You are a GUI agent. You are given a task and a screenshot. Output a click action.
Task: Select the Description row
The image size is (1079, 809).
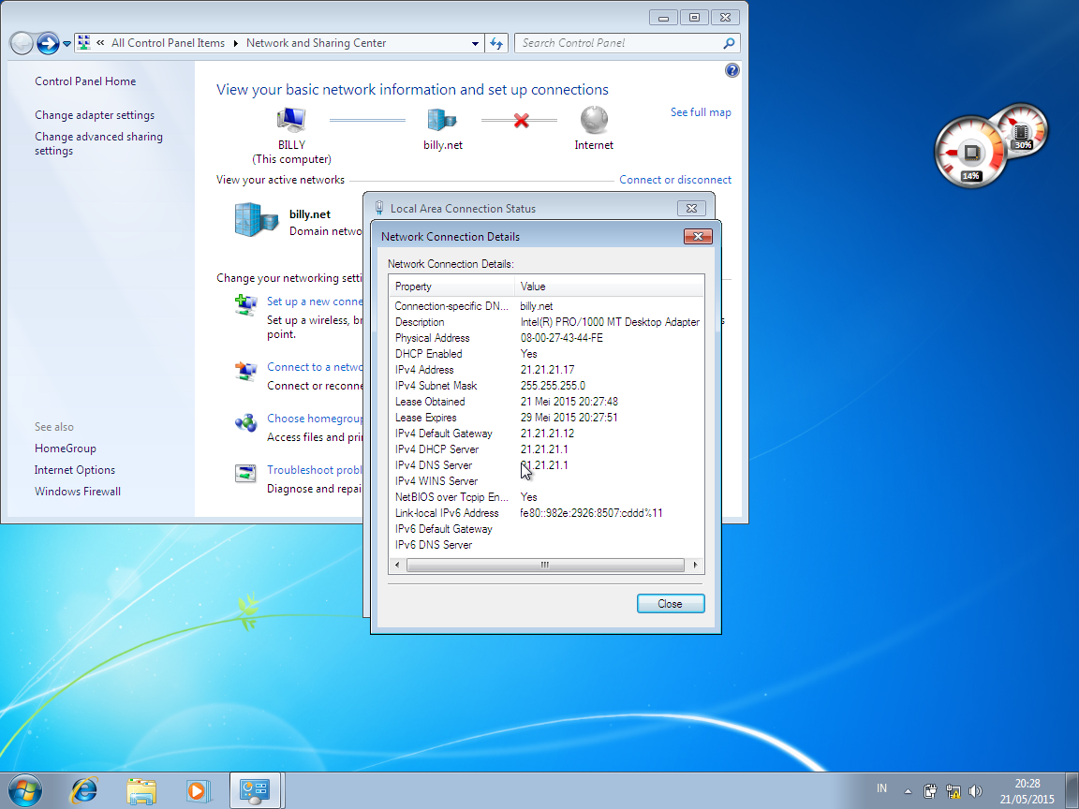click(546, 322)
